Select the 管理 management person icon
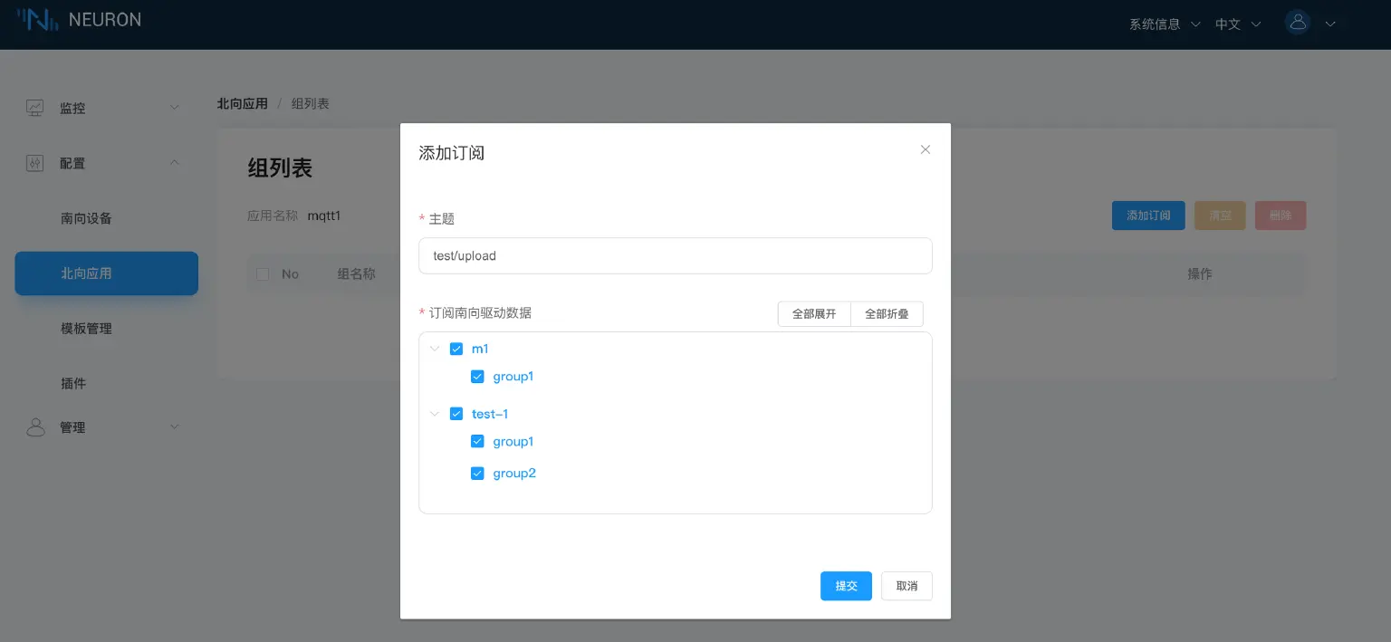Viewport: 1391px width, 642px height. coord(34,426)
